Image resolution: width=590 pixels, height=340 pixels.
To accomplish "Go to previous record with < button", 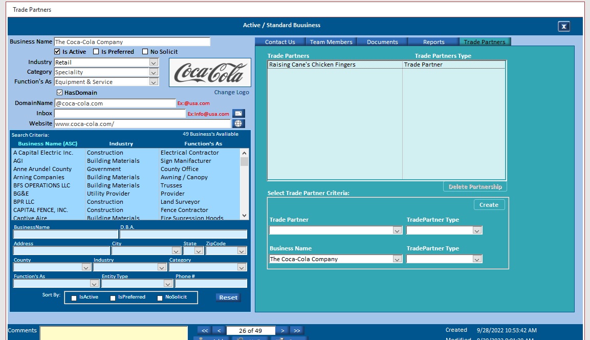I will tap(218, 331).
